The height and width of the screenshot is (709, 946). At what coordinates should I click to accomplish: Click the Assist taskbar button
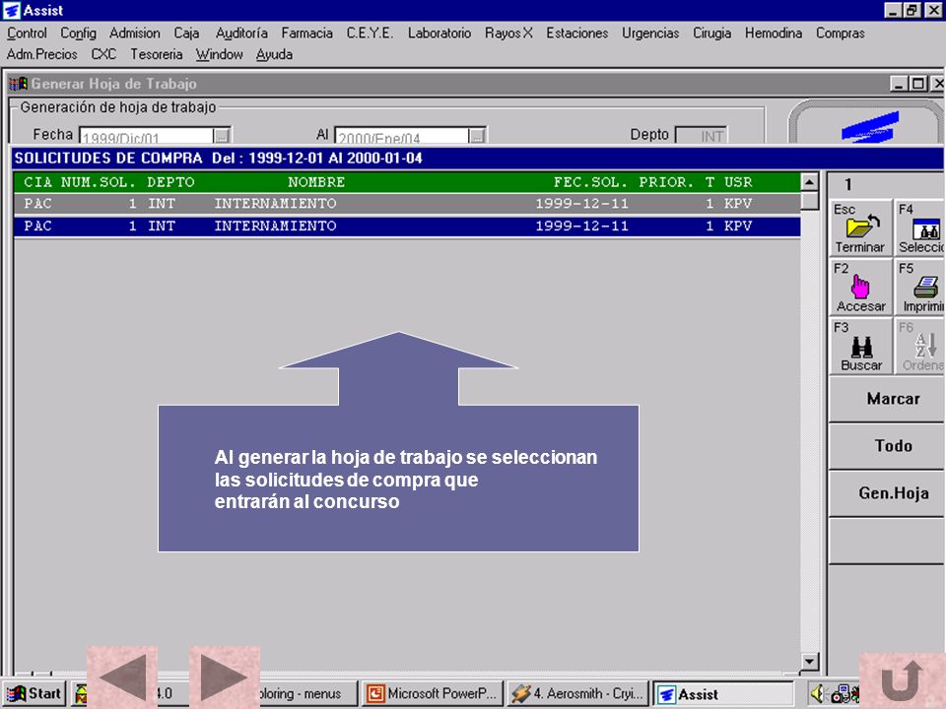pos(722,694)
